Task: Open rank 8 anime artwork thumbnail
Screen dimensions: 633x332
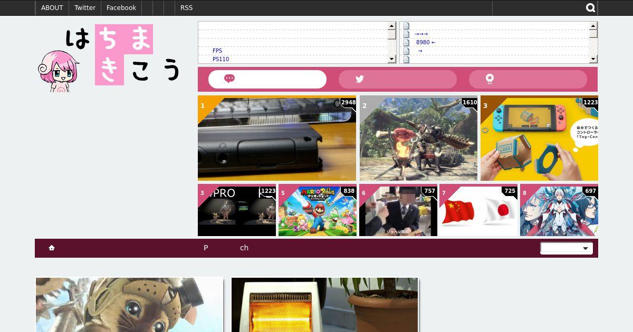Action: click(559, 210)
